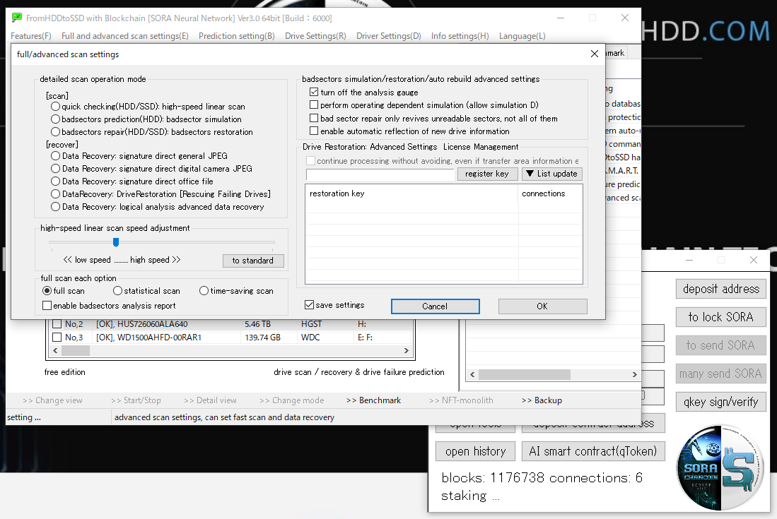The height and width of the screenshot is (519, 777).
Task: Open the Language(L) menu
Action: tap(522, 36)
